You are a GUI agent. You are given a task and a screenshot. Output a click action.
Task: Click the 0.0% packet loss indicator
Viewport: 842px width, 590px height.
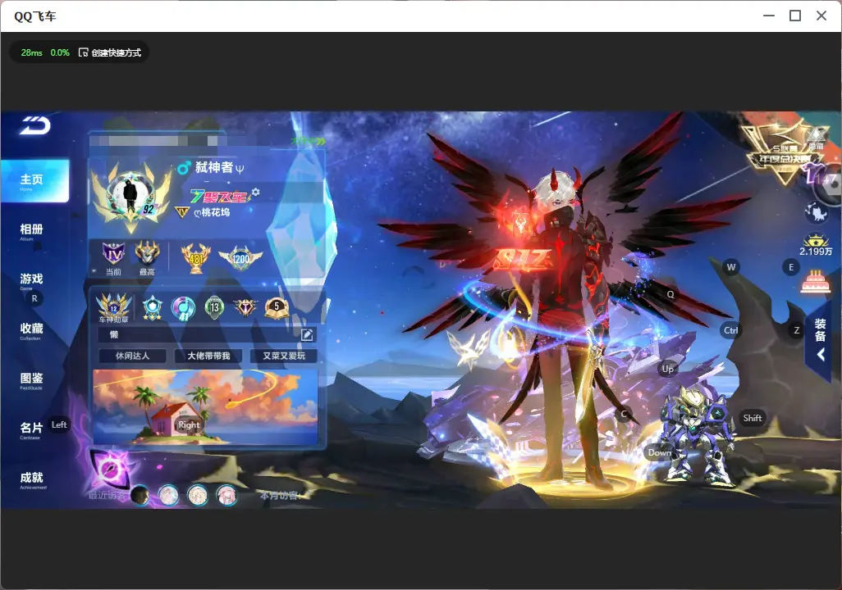[60, 52]
